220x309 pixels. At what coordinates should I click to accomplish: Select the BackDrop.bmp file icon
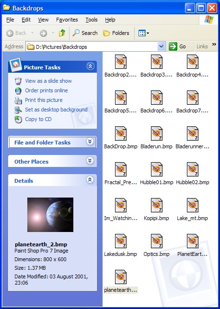pyautogui.click(x=121, y=133)
